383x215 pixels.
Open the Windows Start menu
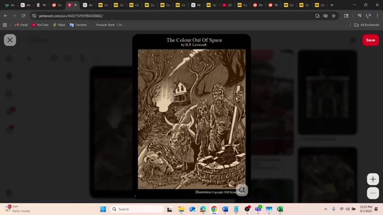tap(103, 209)
